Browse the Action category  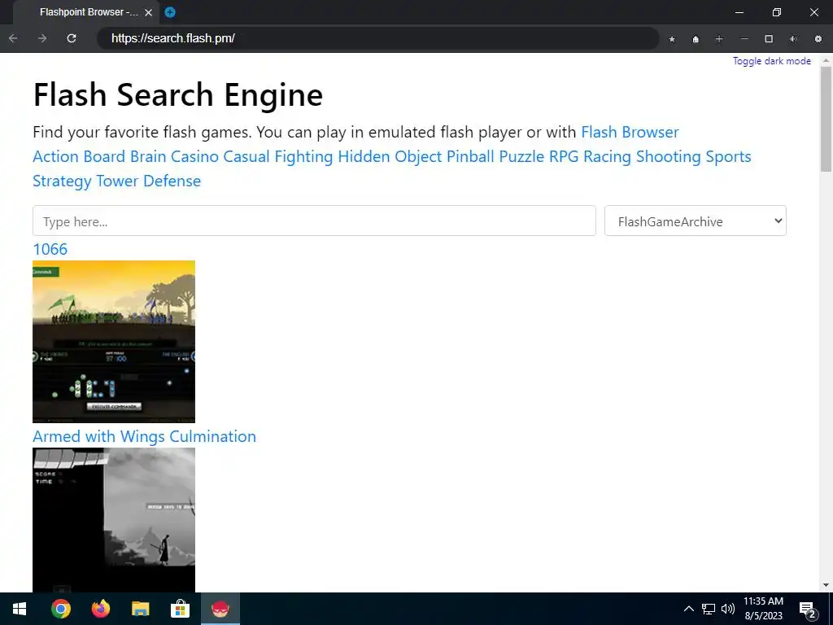(56, 156)
